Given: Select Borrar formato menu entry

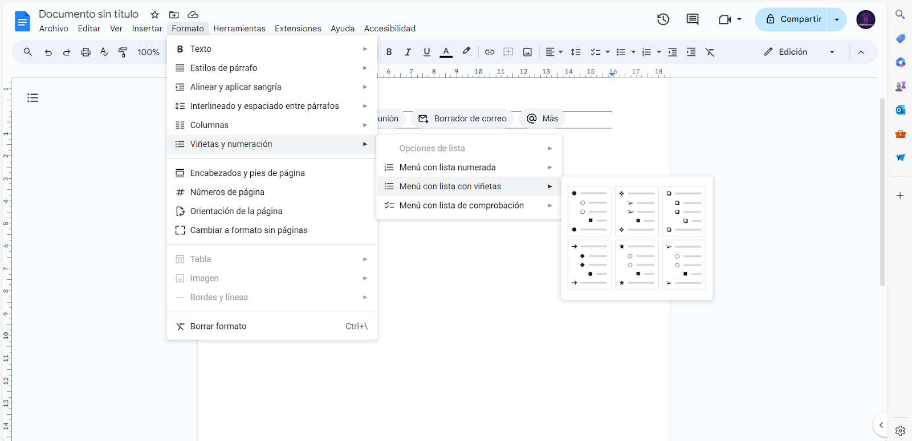Looking at the screenshot, I should point(272,326).
